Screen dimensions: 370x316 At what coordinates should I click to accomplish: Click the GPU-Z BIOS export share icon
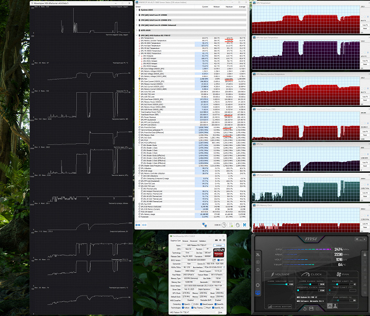(214, 260)
